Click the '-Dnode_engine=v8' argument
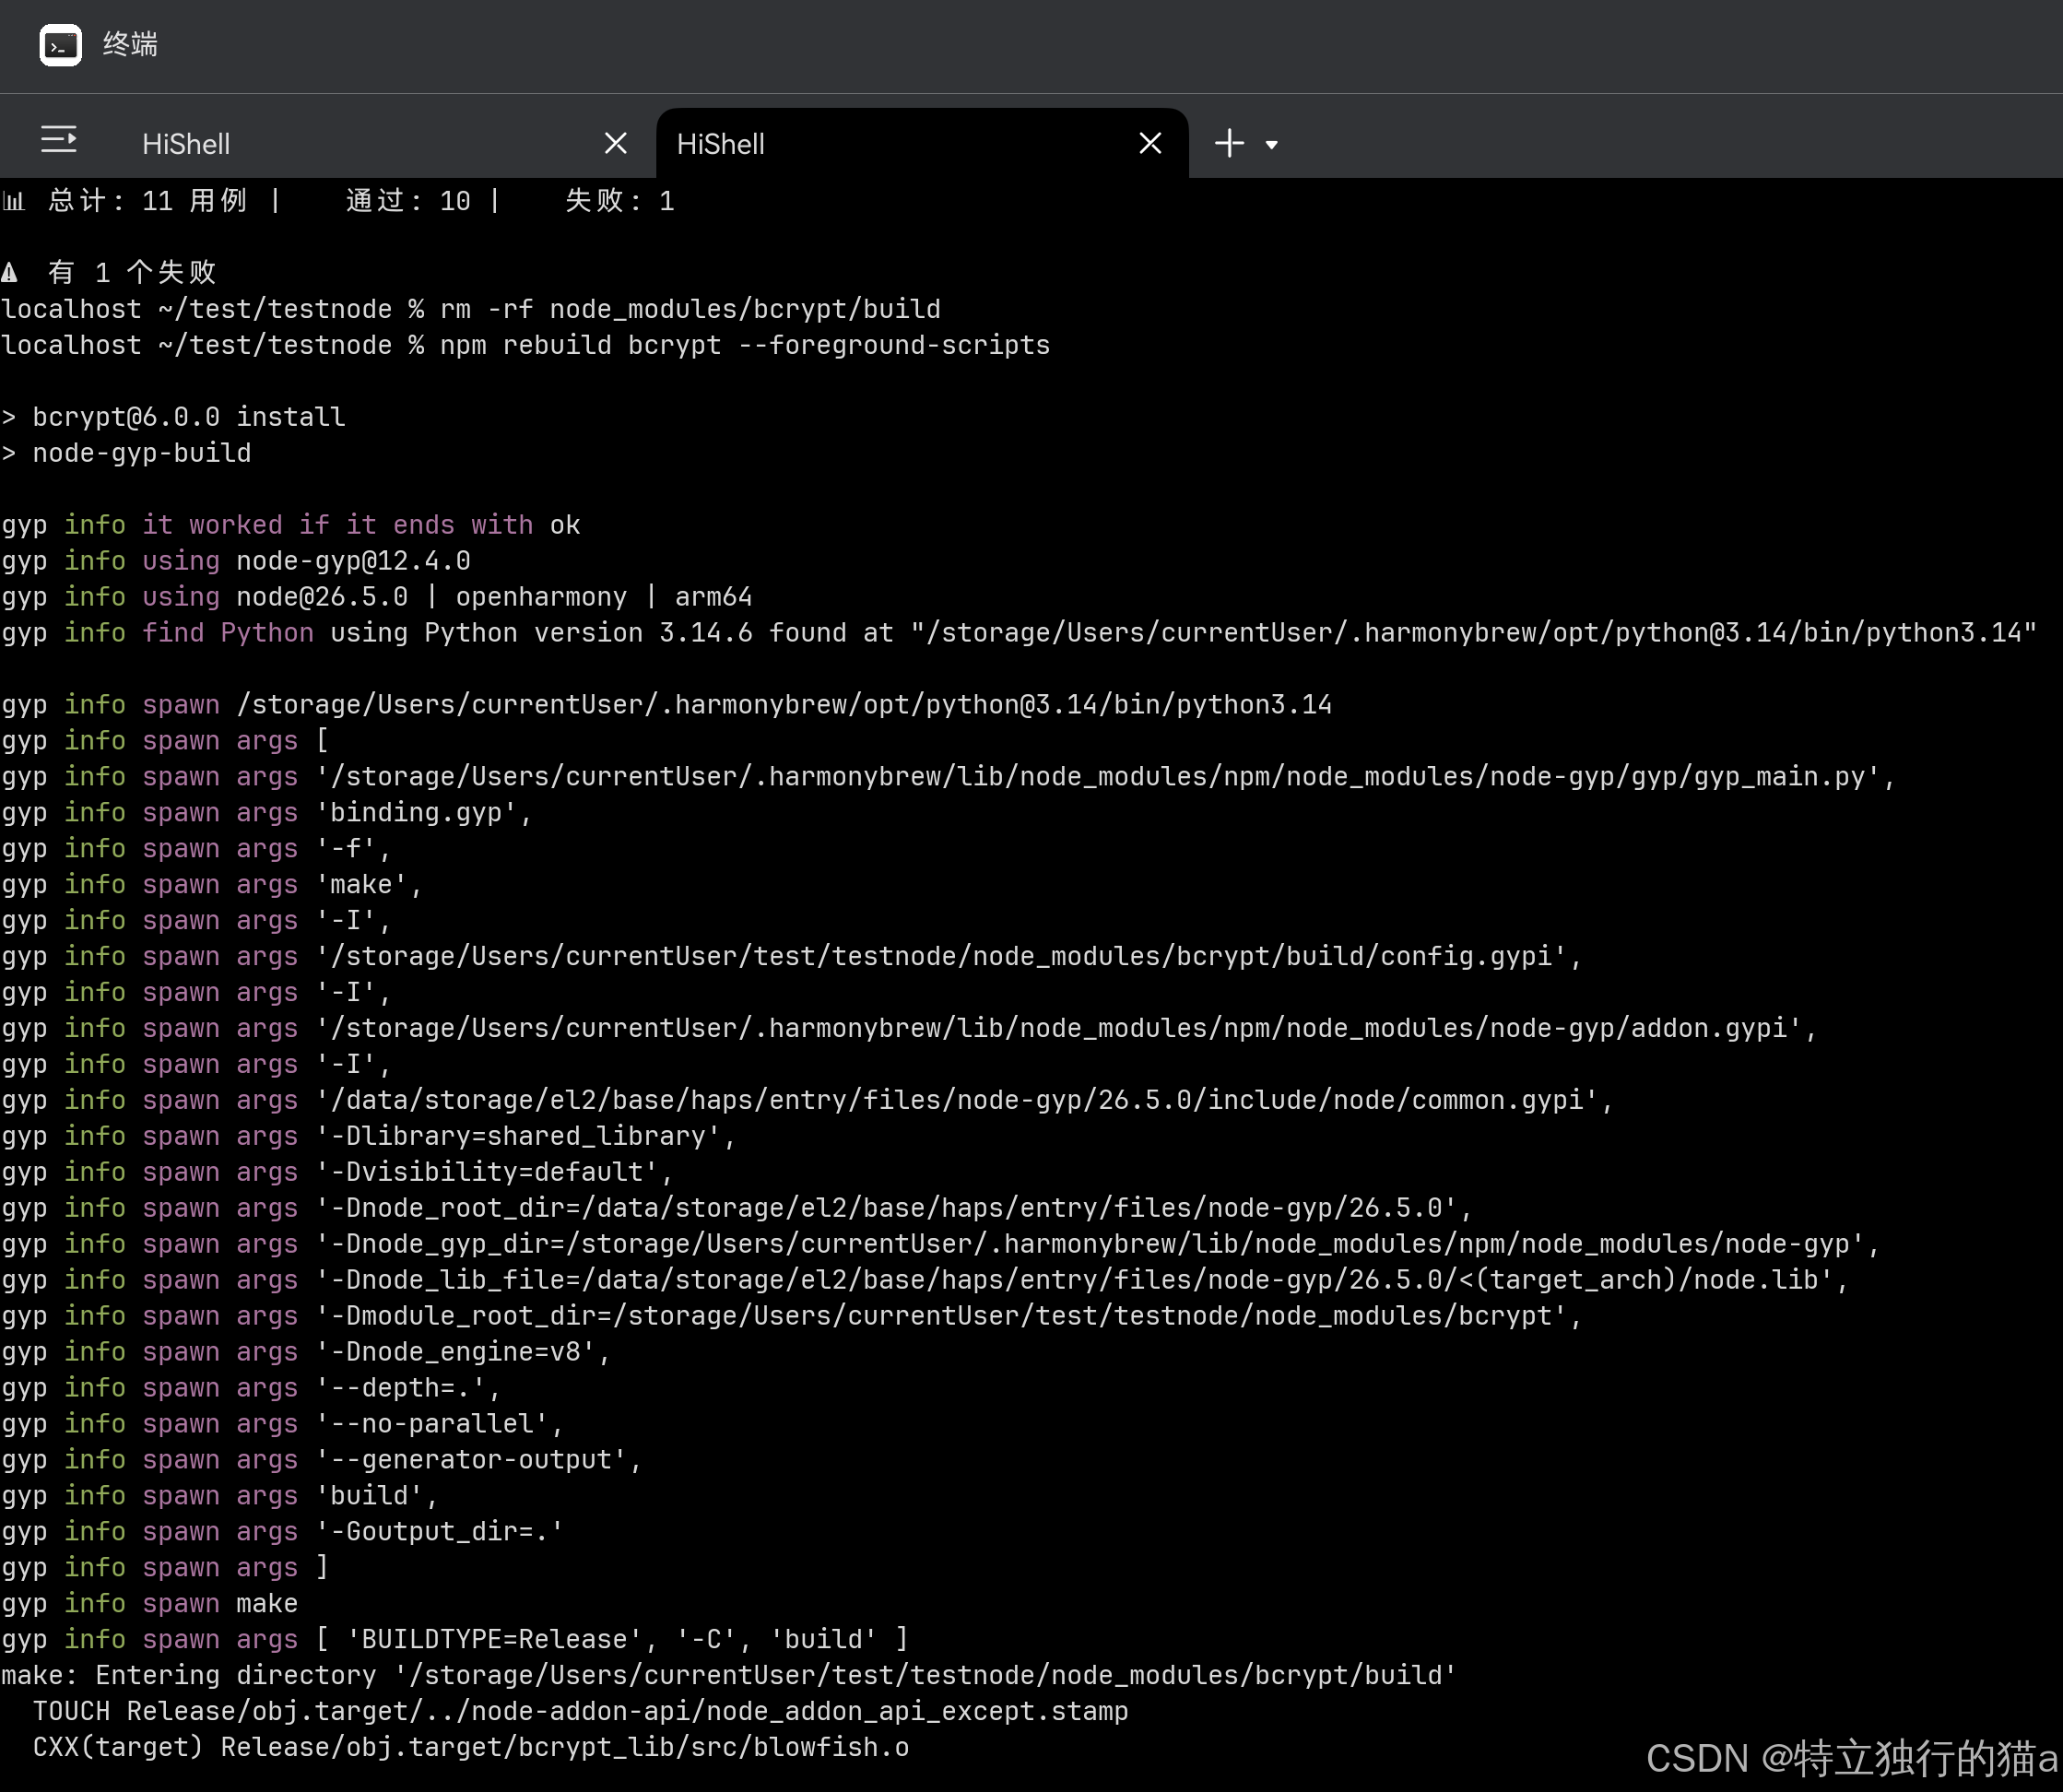Viewport: 2063px width, 1792px height. [463, 1353]
